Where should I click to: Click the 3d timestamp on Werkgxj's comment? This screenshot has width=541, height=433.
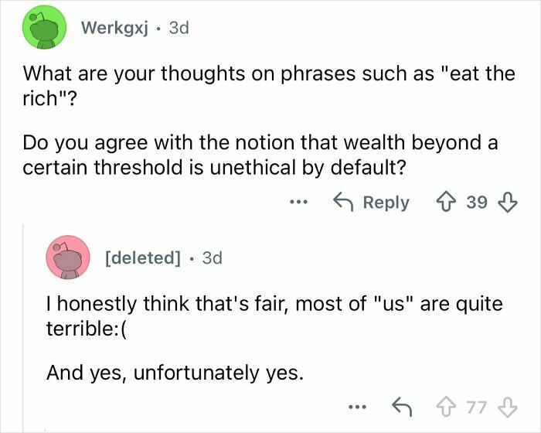coord(178,28)
